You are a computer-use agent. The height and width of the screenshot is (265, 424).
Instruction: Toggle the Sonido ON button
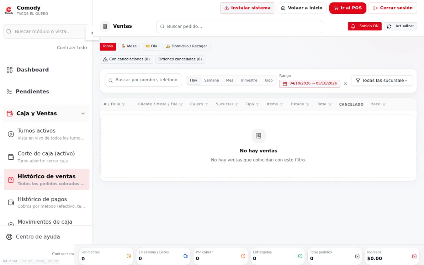click(x=365, y=26)
